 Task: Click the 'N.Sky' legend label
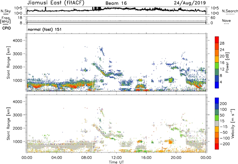[x=6, y=11]
